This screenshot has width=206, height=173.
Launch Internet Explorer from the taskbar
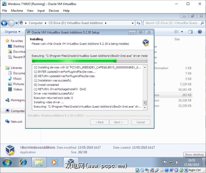click(23, 162)
